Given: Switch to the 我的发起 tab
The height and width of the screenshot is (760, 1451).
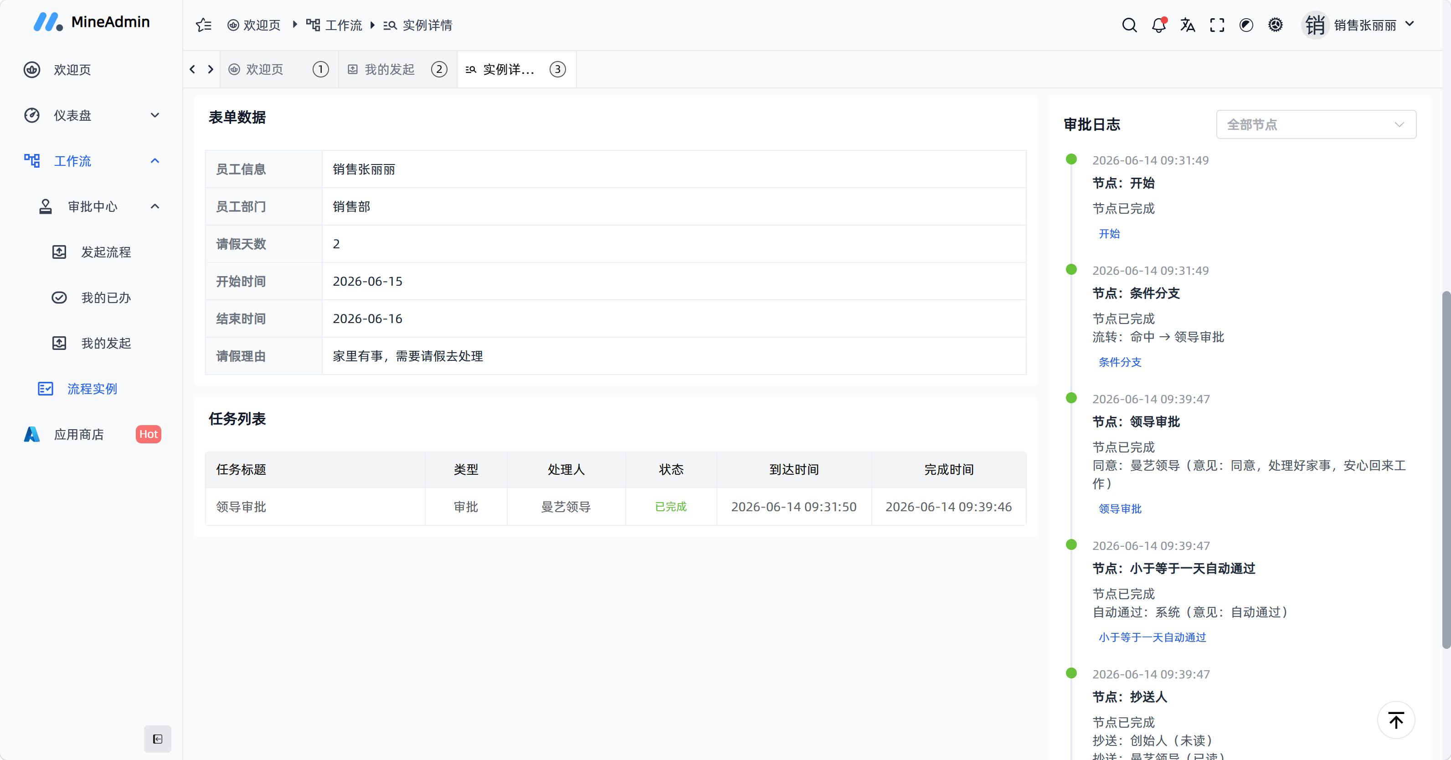Looking at the screenshot, I should (x=397, y=69).
